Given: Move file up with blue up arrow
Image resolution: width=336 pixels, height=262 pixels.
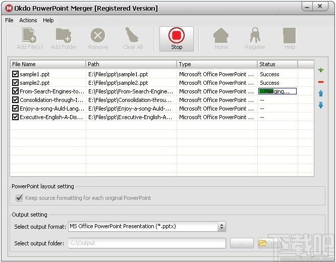Looking at the screenshot, I should point(321,93).
